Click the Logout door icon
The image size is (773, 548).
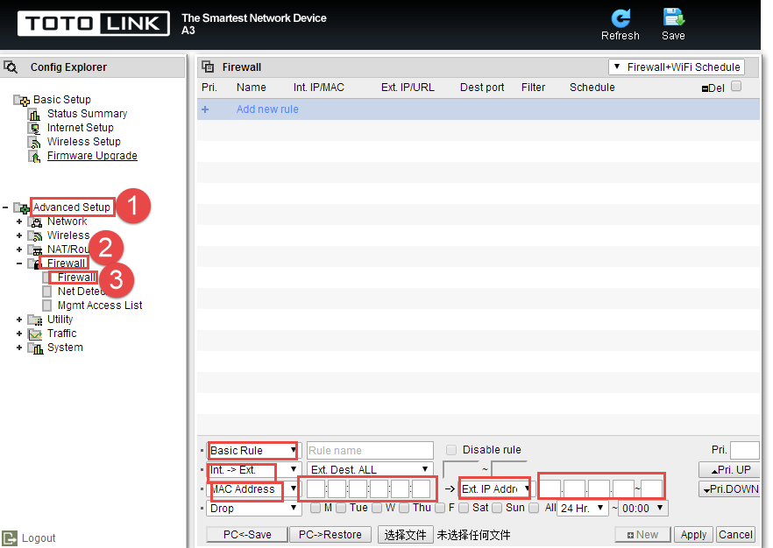click(x=10, y=538)
